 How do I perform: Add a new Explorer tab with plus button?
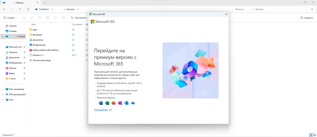point(45,2)
